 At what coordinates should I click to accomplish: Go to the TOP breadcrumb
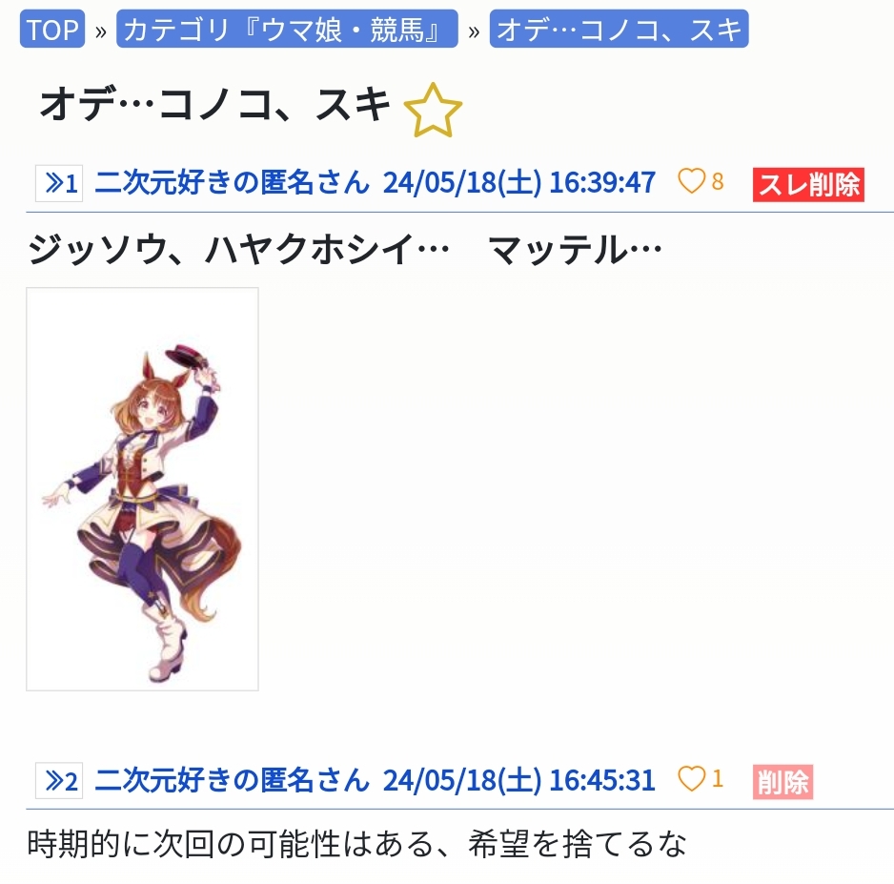click(52, 30)
